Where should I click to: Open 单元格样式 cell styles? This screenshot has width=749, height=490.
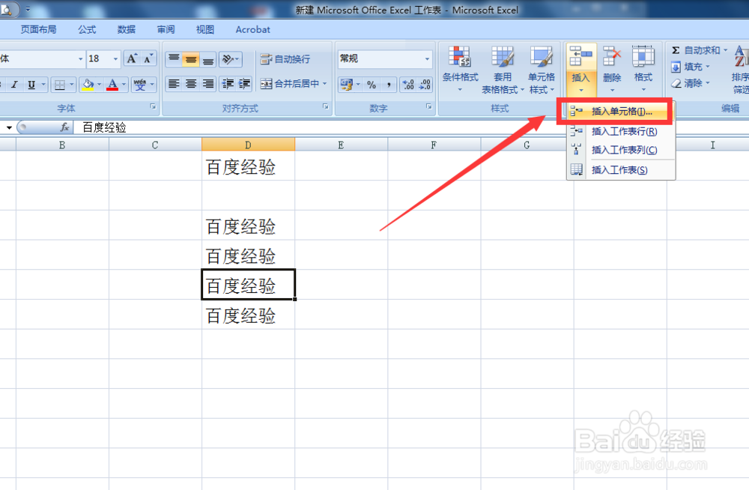[x=542, y=70]
